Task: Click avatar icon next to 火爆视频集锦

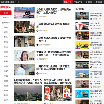Action: click(38, 45)
